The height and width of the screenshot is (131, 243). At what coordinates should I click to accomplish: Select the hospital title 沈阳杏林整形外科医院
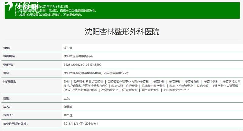pos(122,32)
